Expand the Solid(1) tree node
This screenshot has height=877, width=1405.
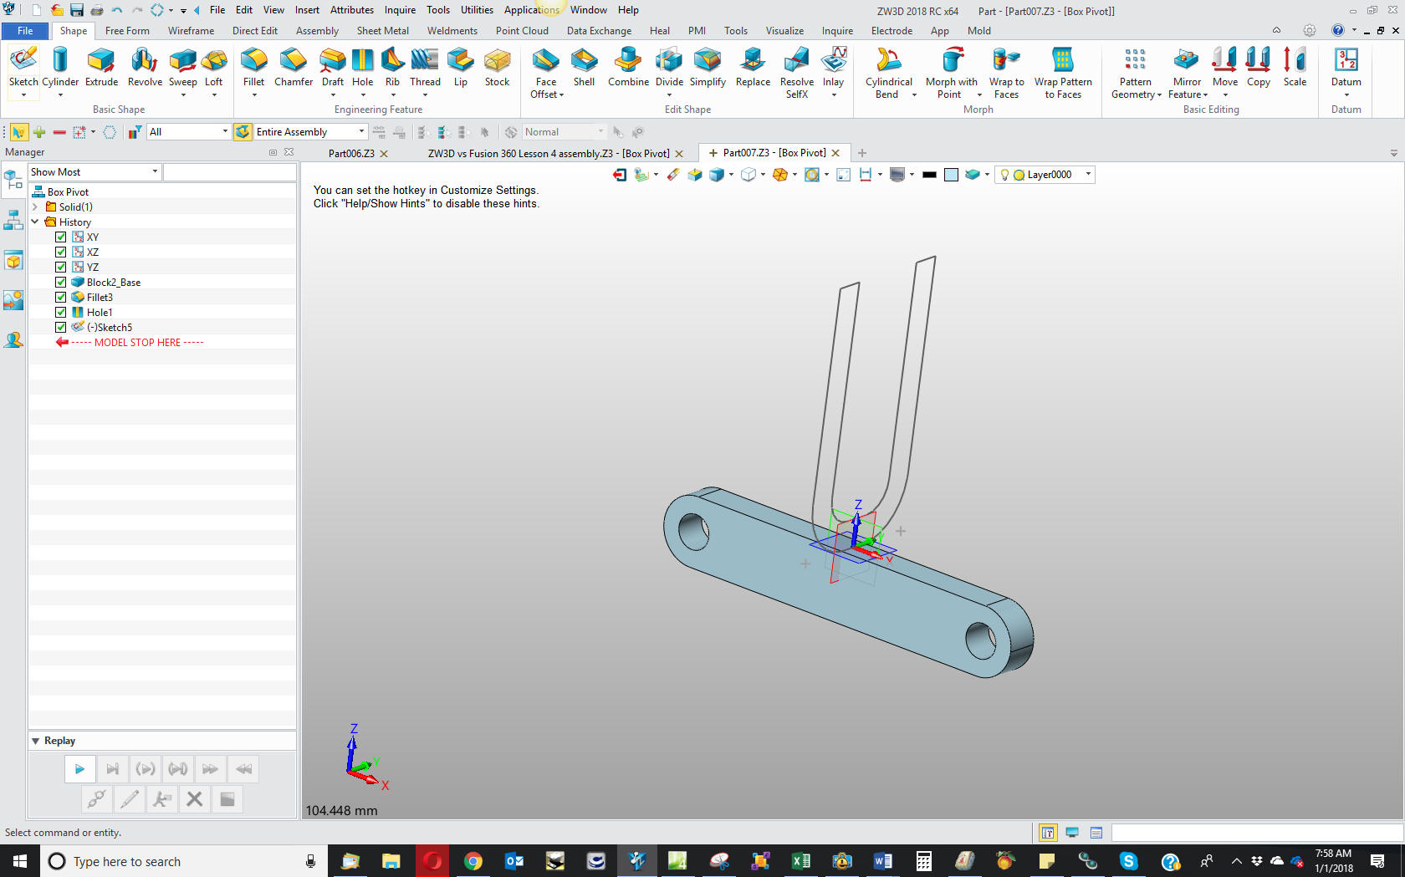[35, 207]
